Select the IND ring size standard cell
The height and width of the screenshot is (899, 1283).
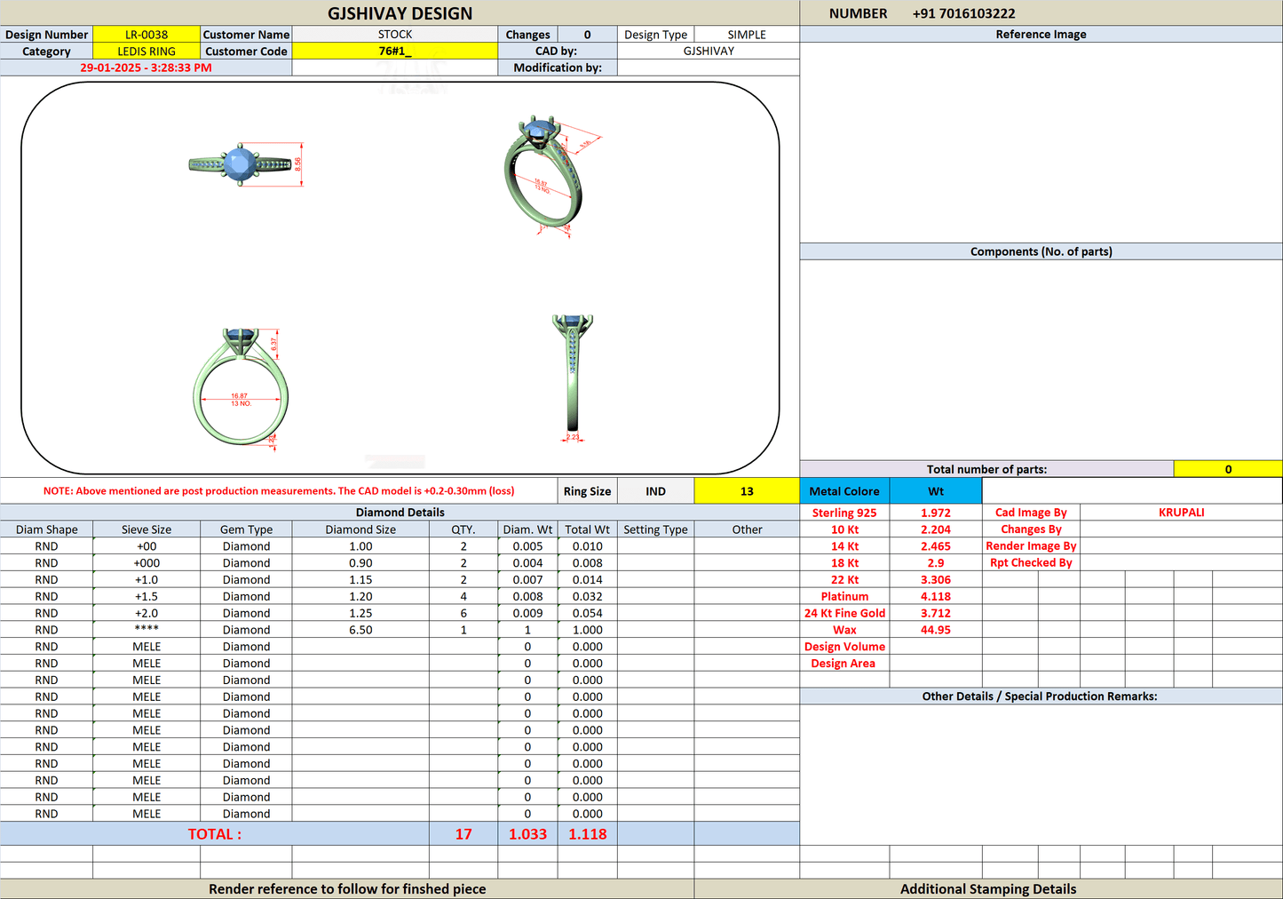(655, 491)
